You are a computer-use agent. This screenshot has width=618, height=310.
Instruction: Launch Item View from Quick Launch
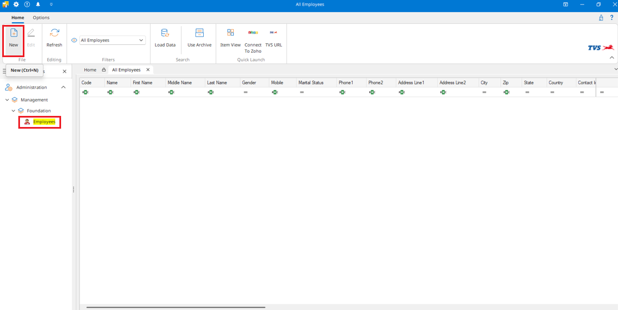230,33
